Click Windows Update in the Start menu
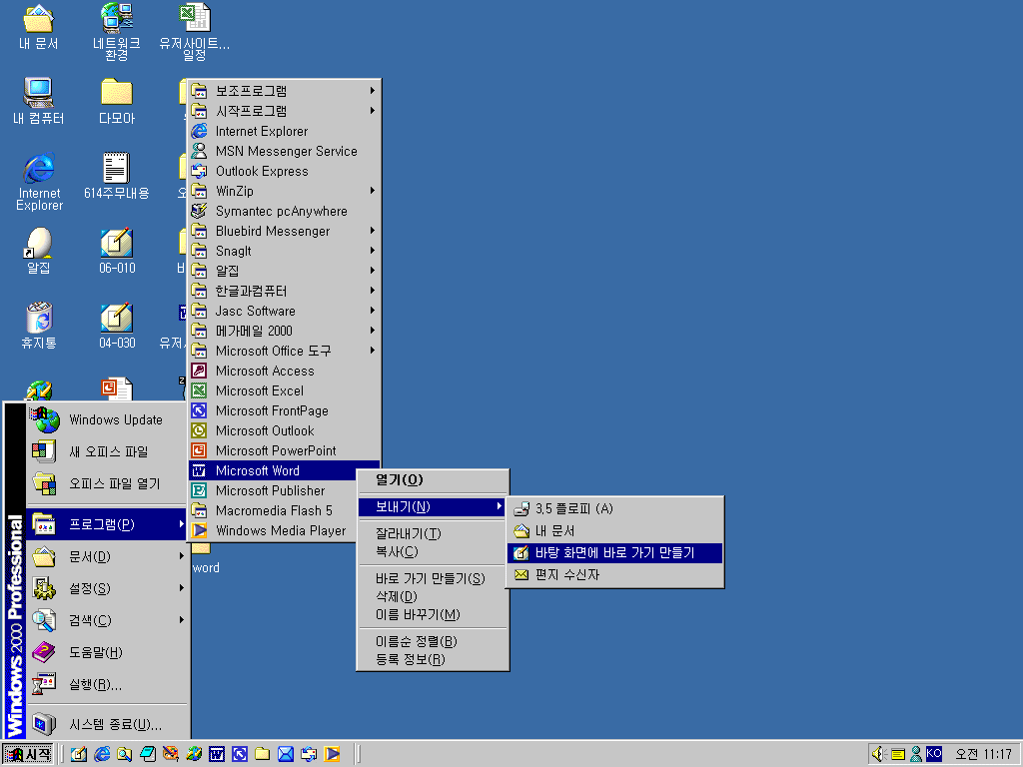The width and height of the screenshot is (1023, 767). (107, 420)
